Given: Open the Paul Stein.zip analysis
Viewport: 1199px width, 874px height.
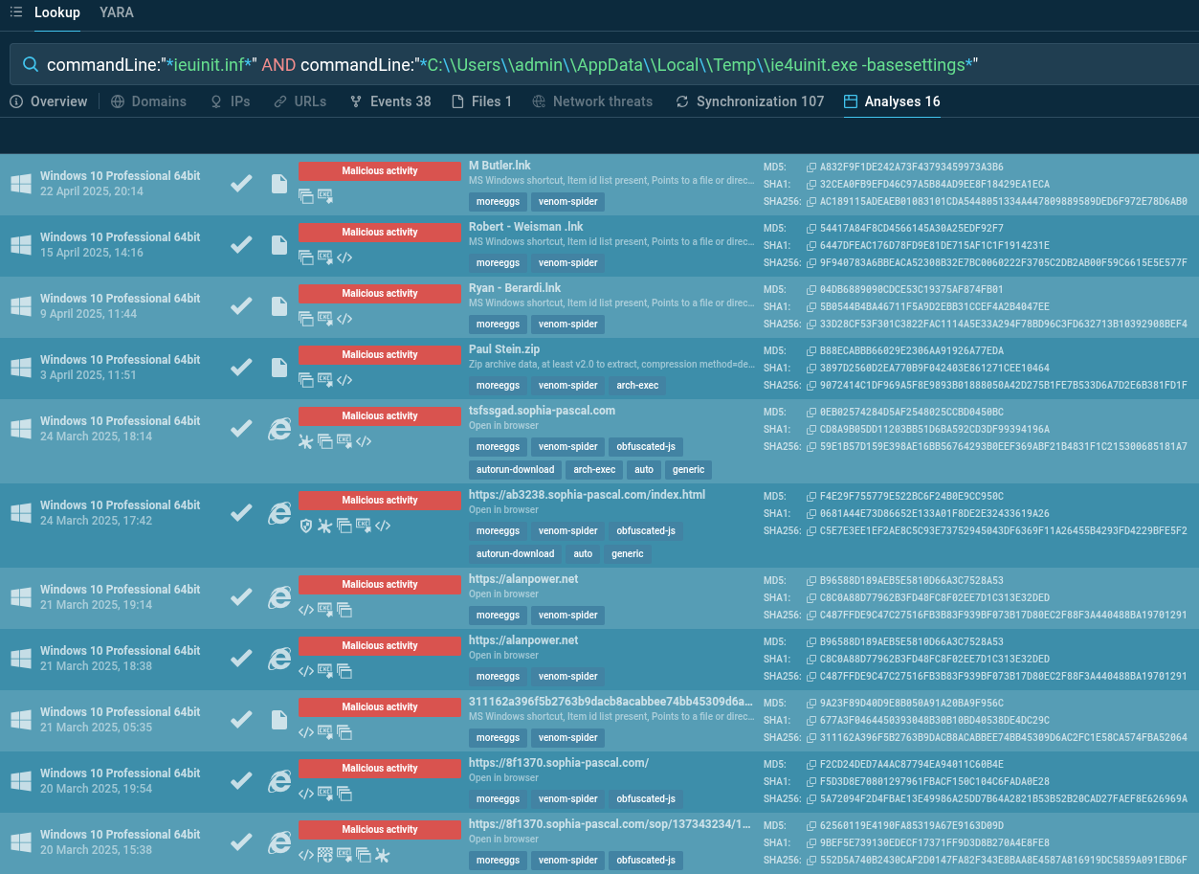Looking at the screenshot, I should coord(504,349).
